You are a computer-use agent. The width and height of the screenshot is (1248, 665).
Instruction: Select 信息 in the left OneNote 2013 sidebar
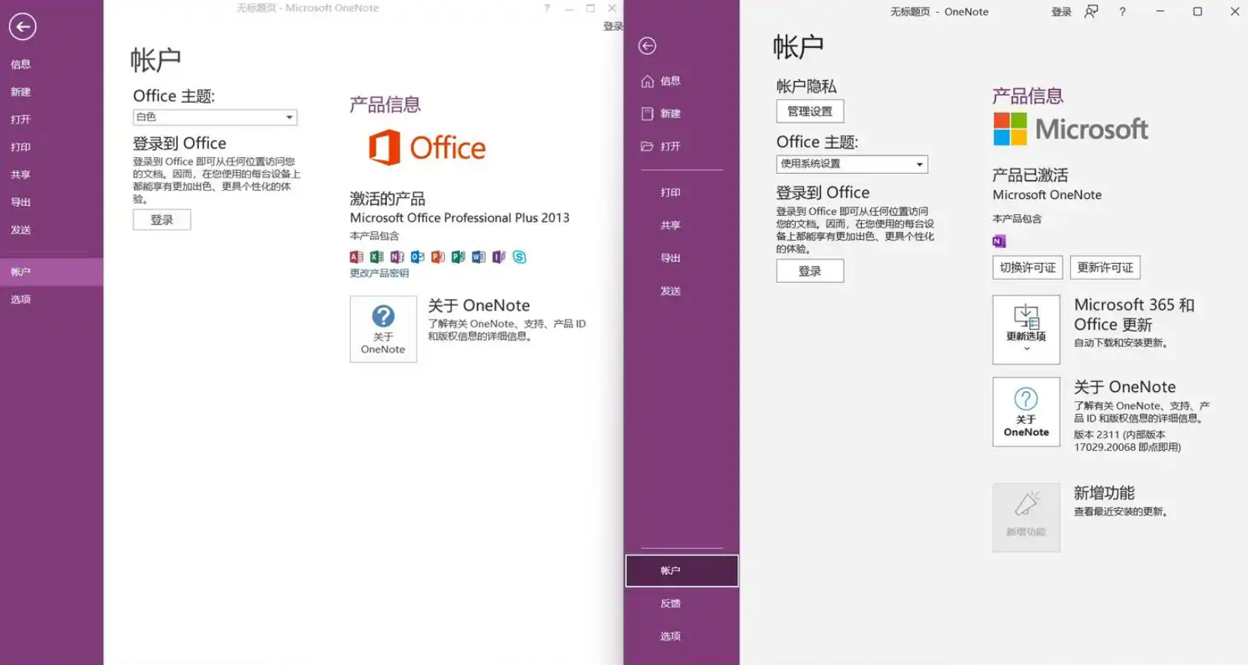51,64
